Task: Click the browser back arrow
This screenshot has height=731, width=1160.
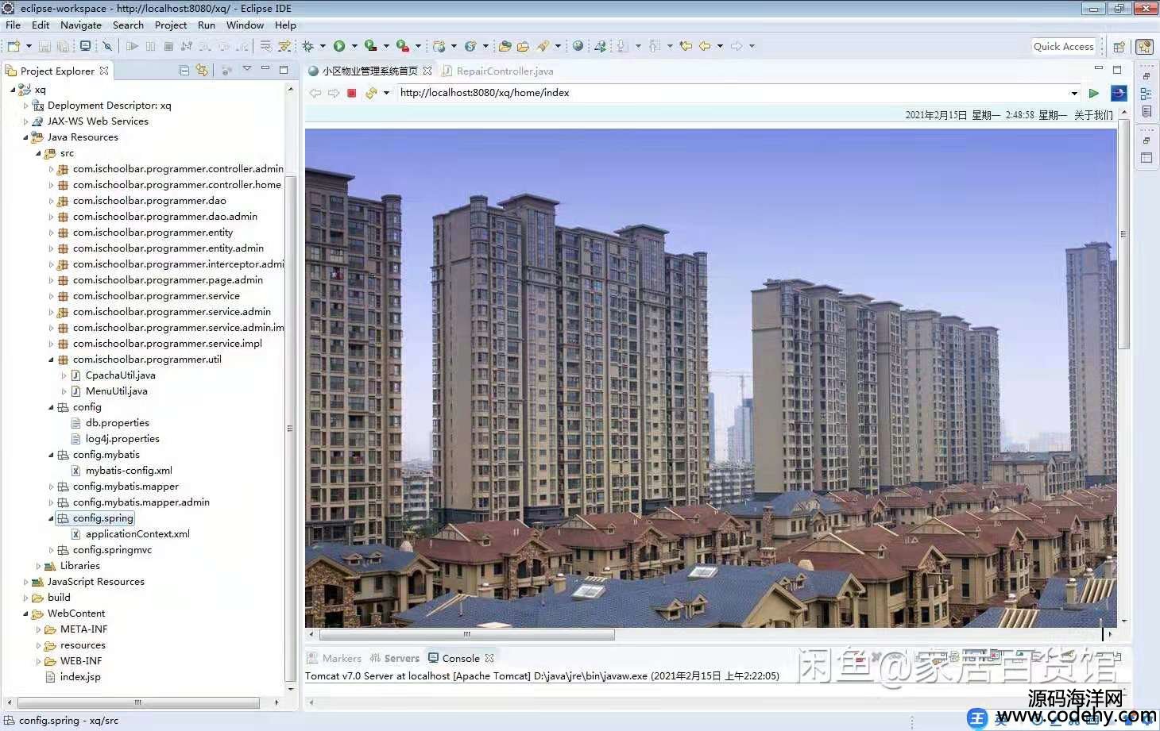Action: (315, 93)
